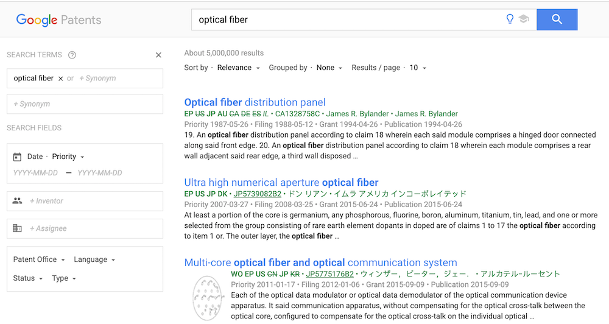Viewport: 609px width, 324px height.
Task: Click the multi-core fiber thumbnail image
Action: 208,298
